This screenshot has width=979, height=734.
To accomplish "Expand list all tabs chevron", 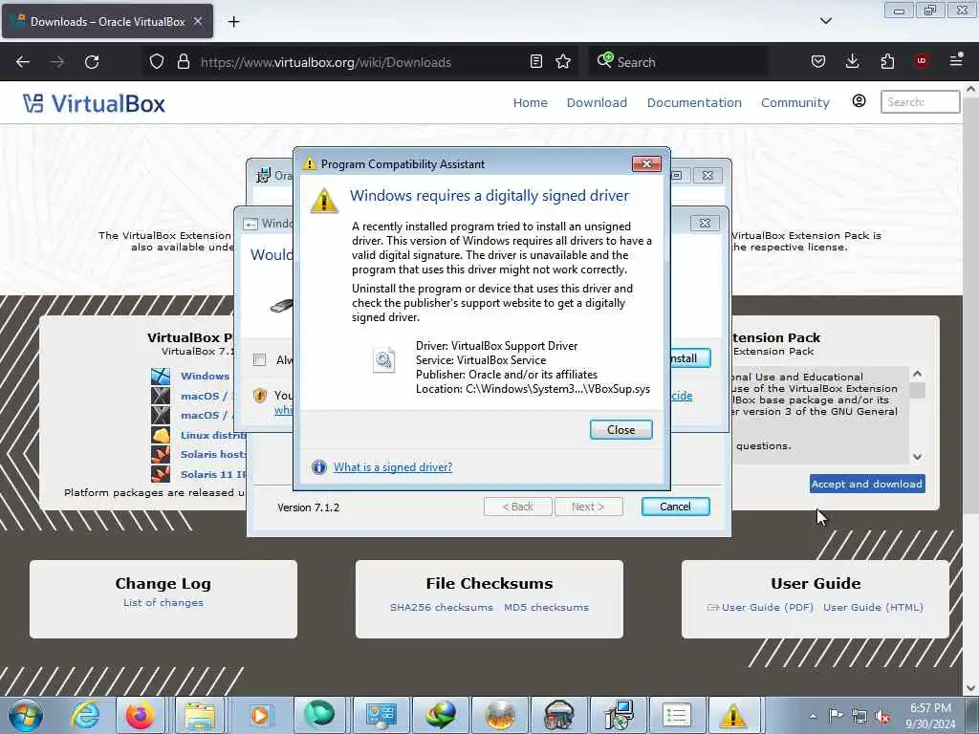I will [x=825, y=21].
